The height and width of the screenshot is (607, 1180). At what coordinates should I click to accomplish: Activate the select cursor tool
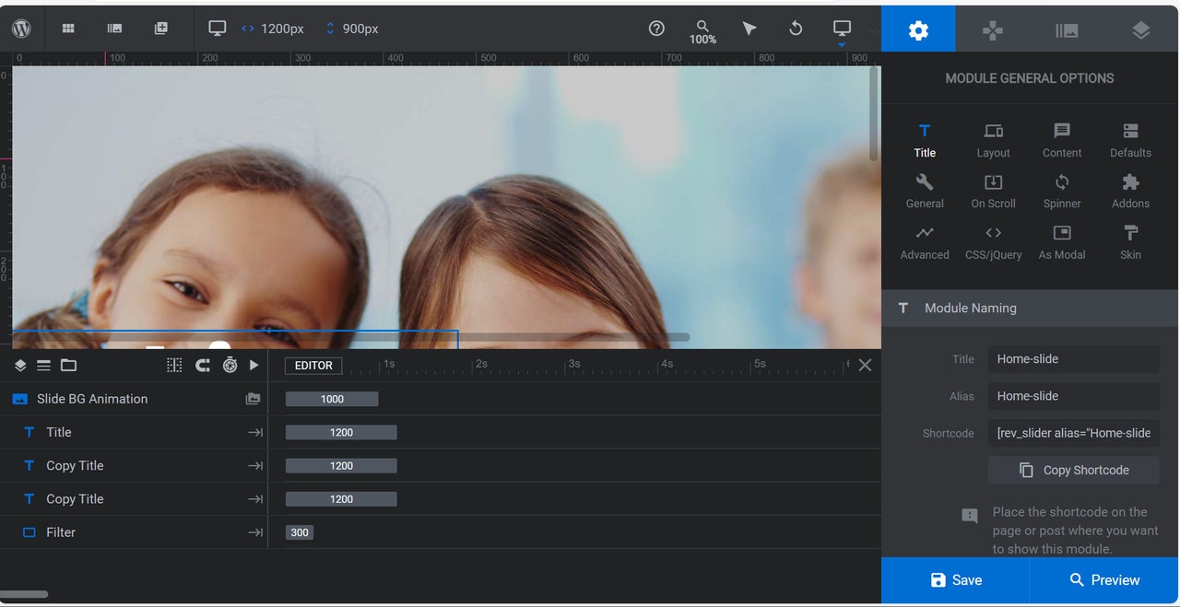click(x=749, y=29)
